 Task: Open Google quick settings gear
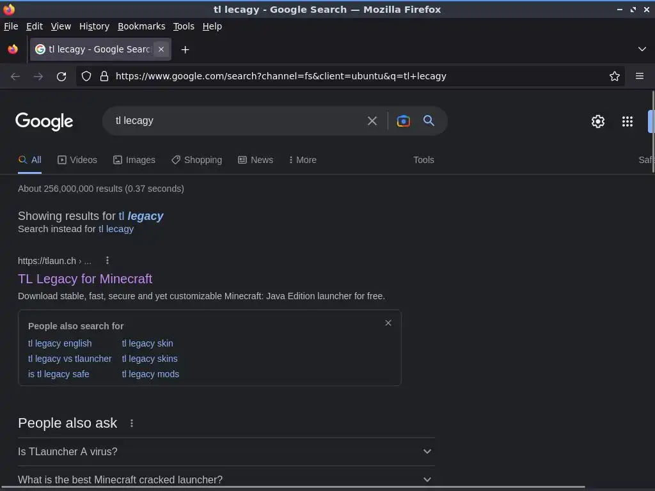pos(598,121)
